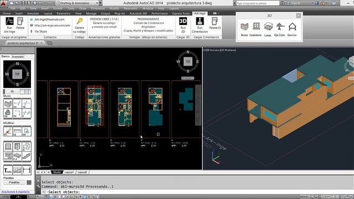Select Carpinteria in the 3D floating panel
This screenshot has height=199, width=354.
click(x=256, y=29)
